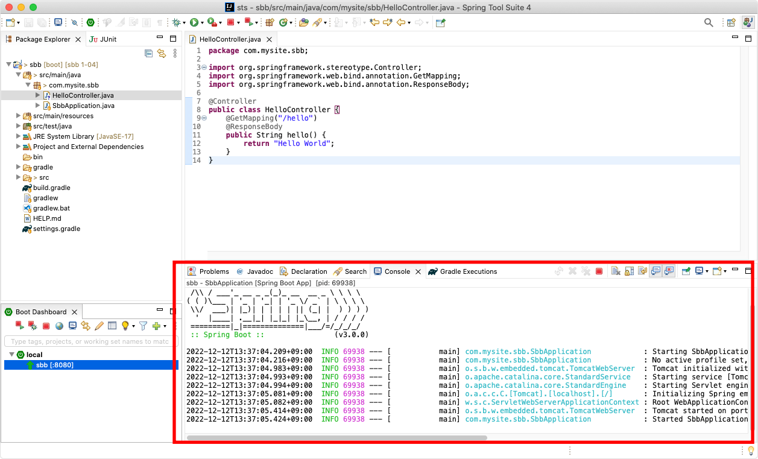758x459 pixels.
Task: Close the Console tab
Action: 418,271
